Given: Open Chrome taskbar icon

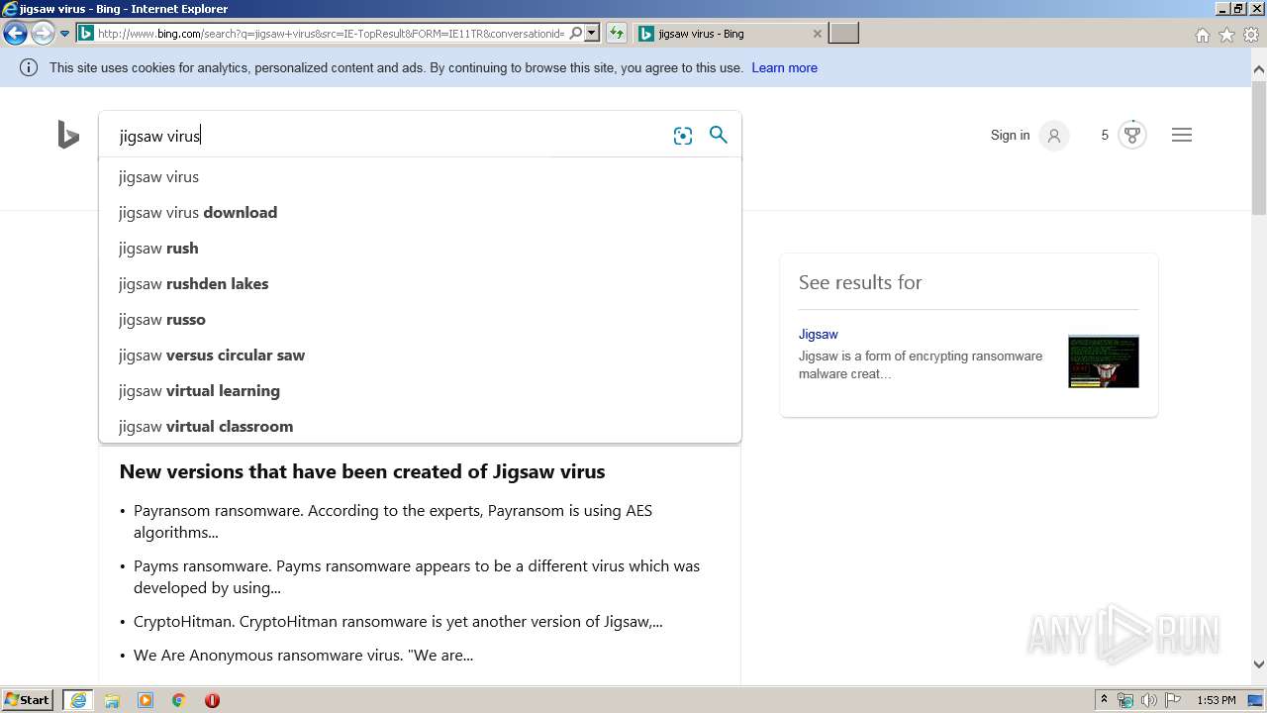Looking at the screenshot, I should point(179,700).
